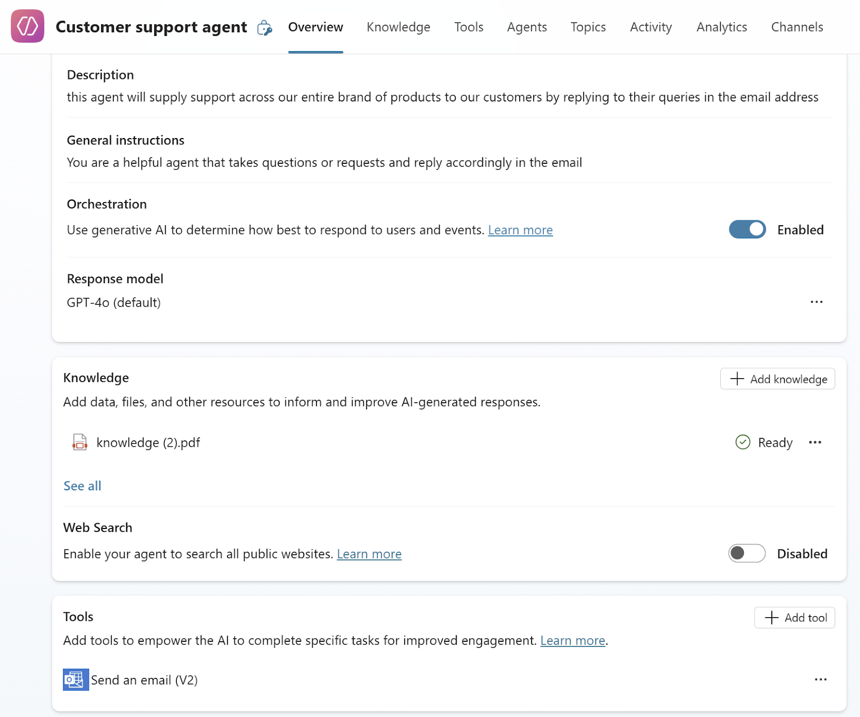Open the Orchestration Learn more link
Viewport: 860px width, 717px height.
(520, 230)
